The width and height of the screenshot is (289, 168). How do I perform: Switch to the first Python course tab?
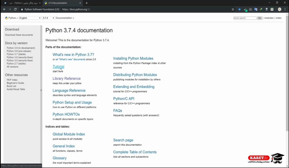click(23, 3)
